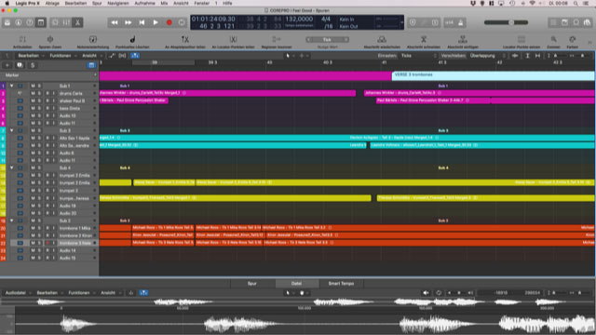Click the Regionen trimmen toolbar icon
Screen dimensions: 596x335
click(x=277, y=39)
